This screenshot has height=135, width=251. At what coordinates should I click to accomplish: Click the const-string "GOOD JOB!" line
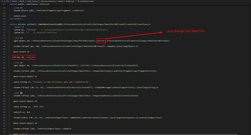(29, 107)
